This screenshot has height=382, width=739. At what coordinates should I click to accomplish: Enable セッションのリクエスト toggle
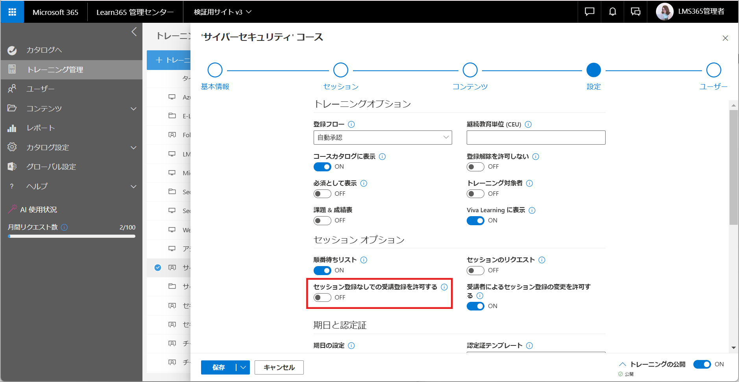pos(475,271)
